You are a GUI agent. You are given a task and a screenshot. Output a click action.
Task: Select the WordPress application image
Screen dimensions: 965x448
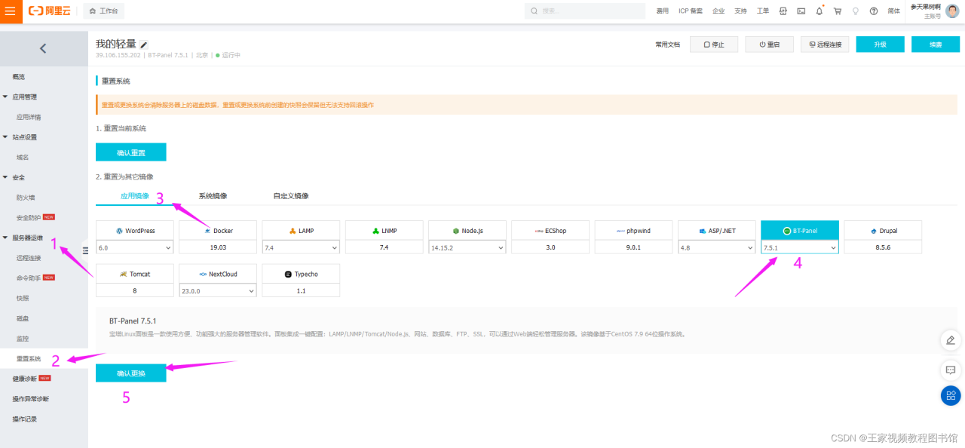pyautogui.click(x=134, y=230)
